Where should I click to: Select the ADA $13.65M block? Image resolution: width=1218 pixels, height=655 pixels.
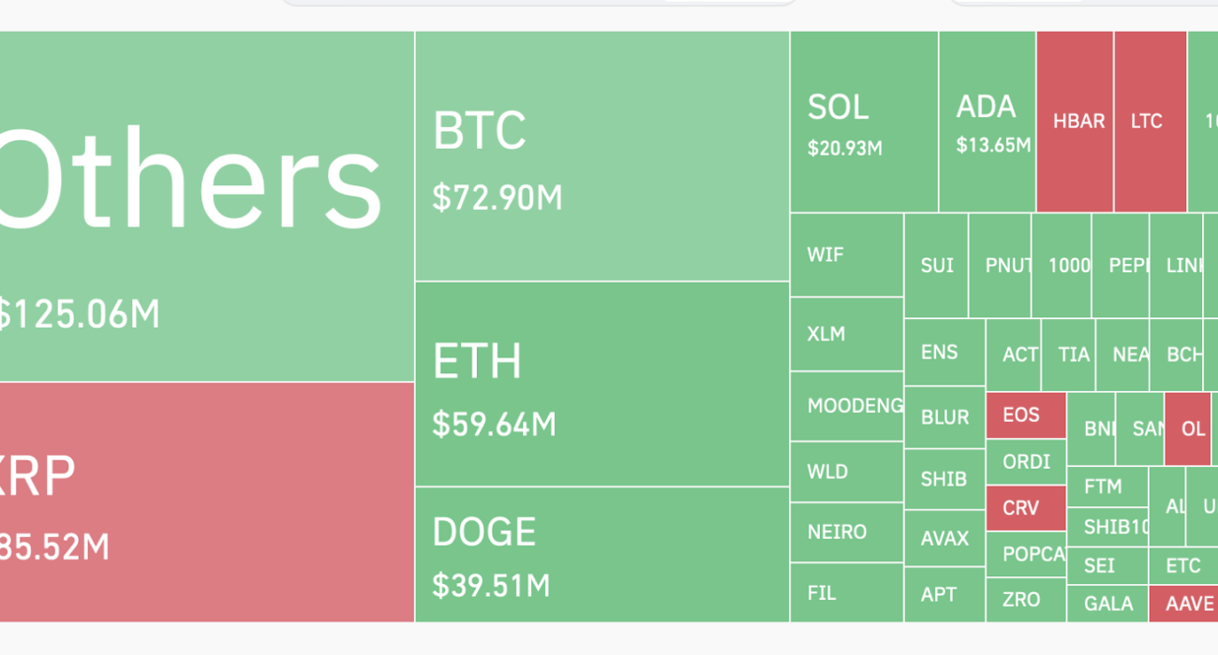coord(988,122)
